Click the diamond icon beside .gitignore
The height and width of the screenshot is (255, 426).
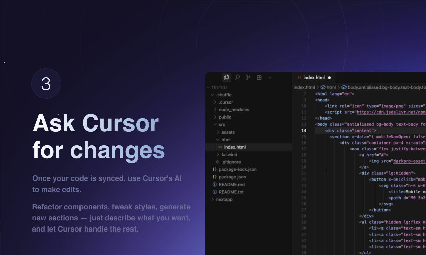(x=218, y=162)
